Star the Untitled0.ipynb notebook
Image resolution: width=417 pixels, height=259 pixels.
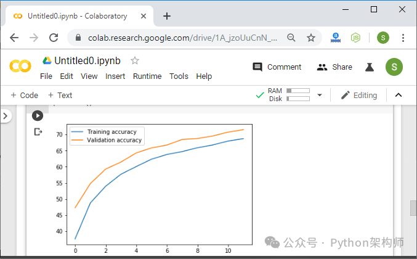[x=135, y=60]
